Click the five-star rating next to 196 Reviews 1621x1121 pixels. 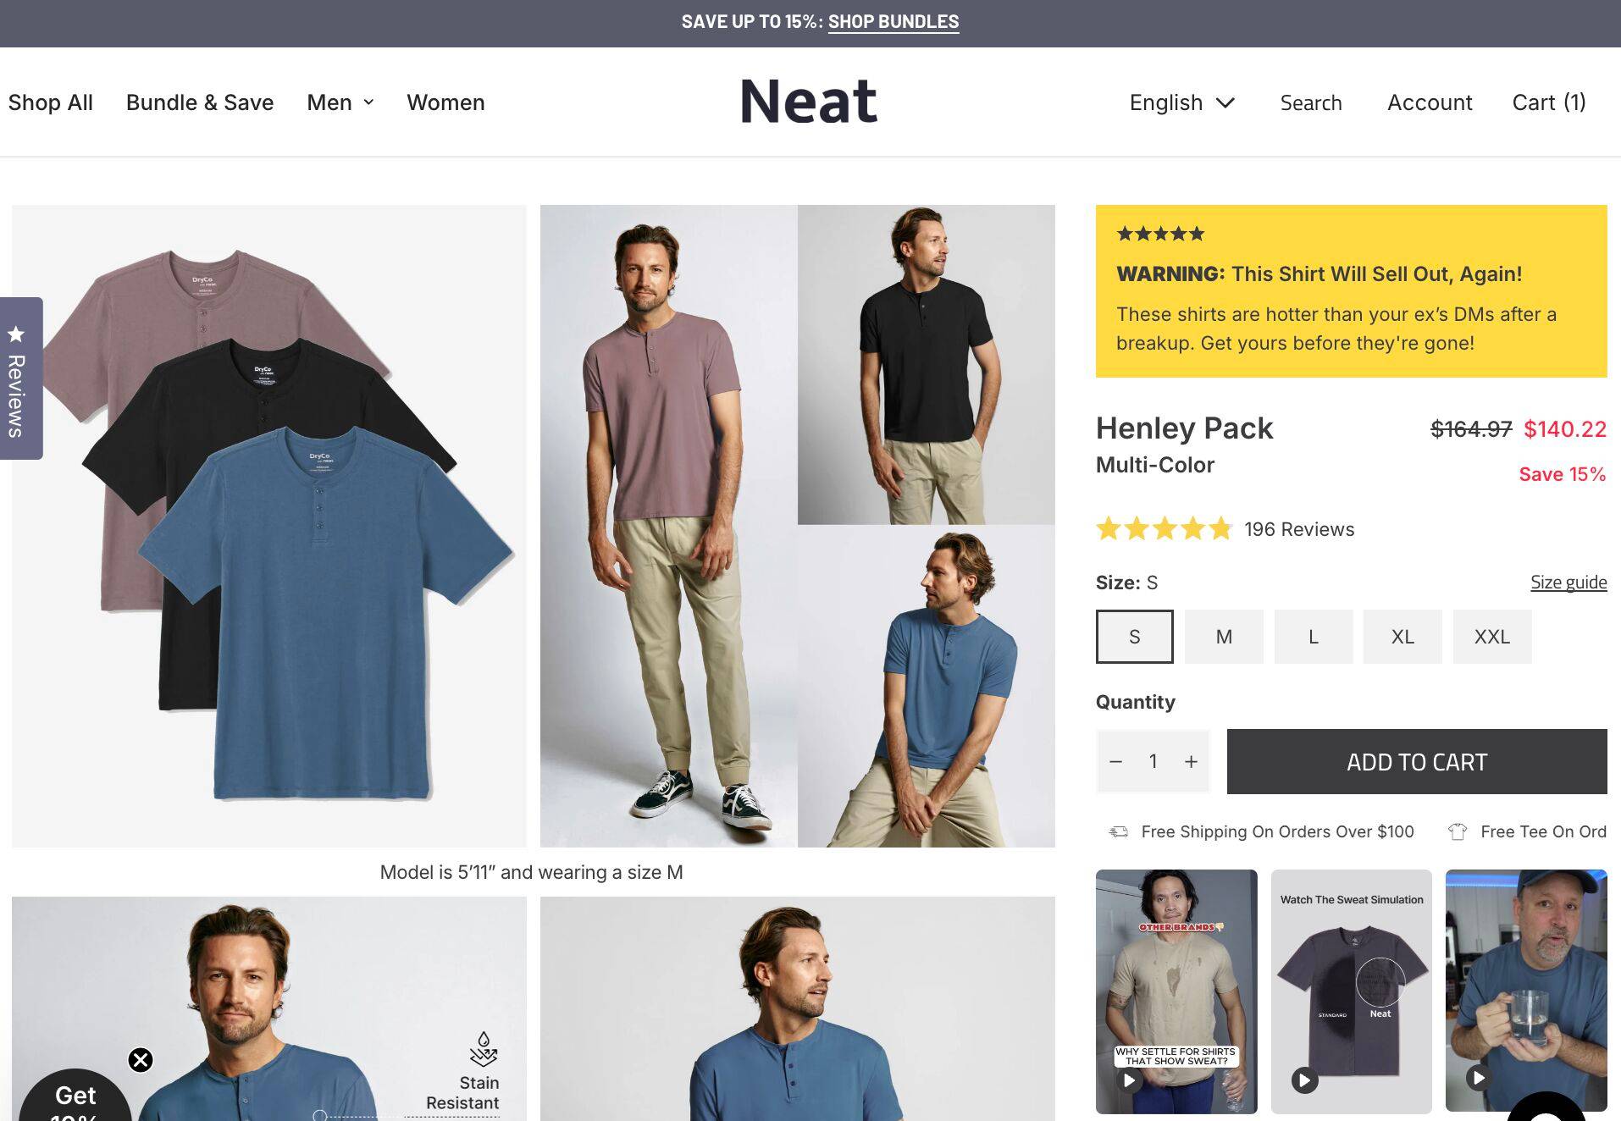1164,529
